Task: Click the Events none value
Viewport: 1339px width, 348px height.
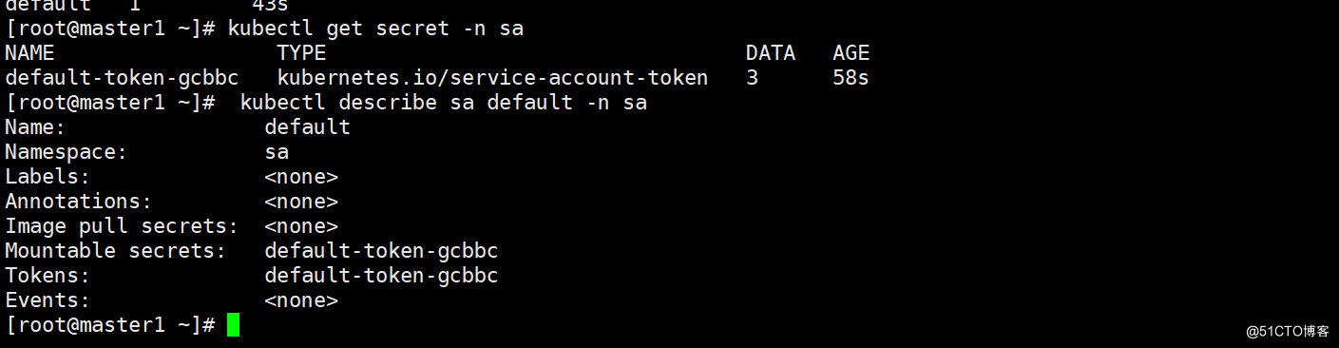Action: pos(301,300)
